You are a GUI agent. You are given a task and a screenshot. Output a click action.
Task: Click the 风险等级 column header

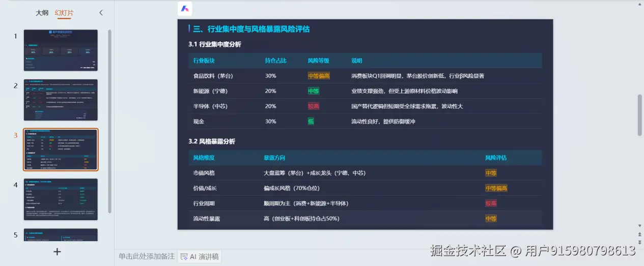pos(319,61)
